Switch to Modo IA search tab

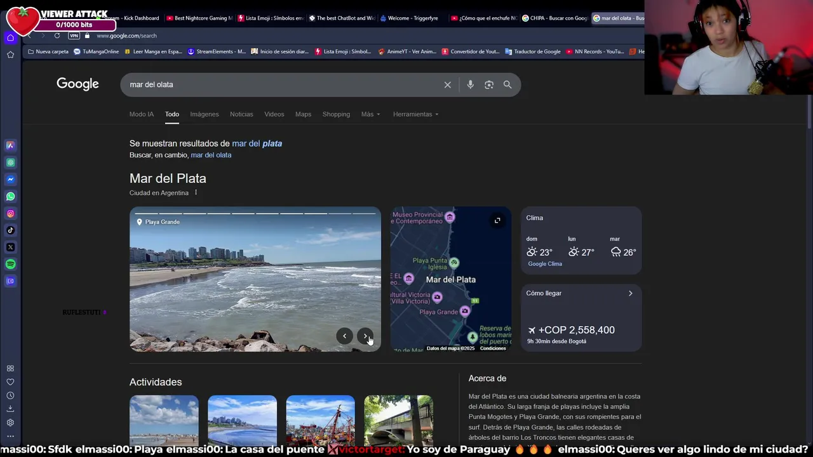click(142, 114)
